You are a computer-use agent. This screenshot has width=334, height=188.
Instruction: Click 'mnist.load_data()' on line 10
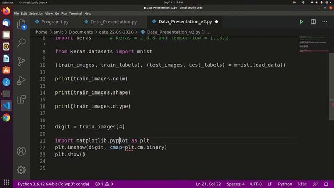click(x=260, y=65)
